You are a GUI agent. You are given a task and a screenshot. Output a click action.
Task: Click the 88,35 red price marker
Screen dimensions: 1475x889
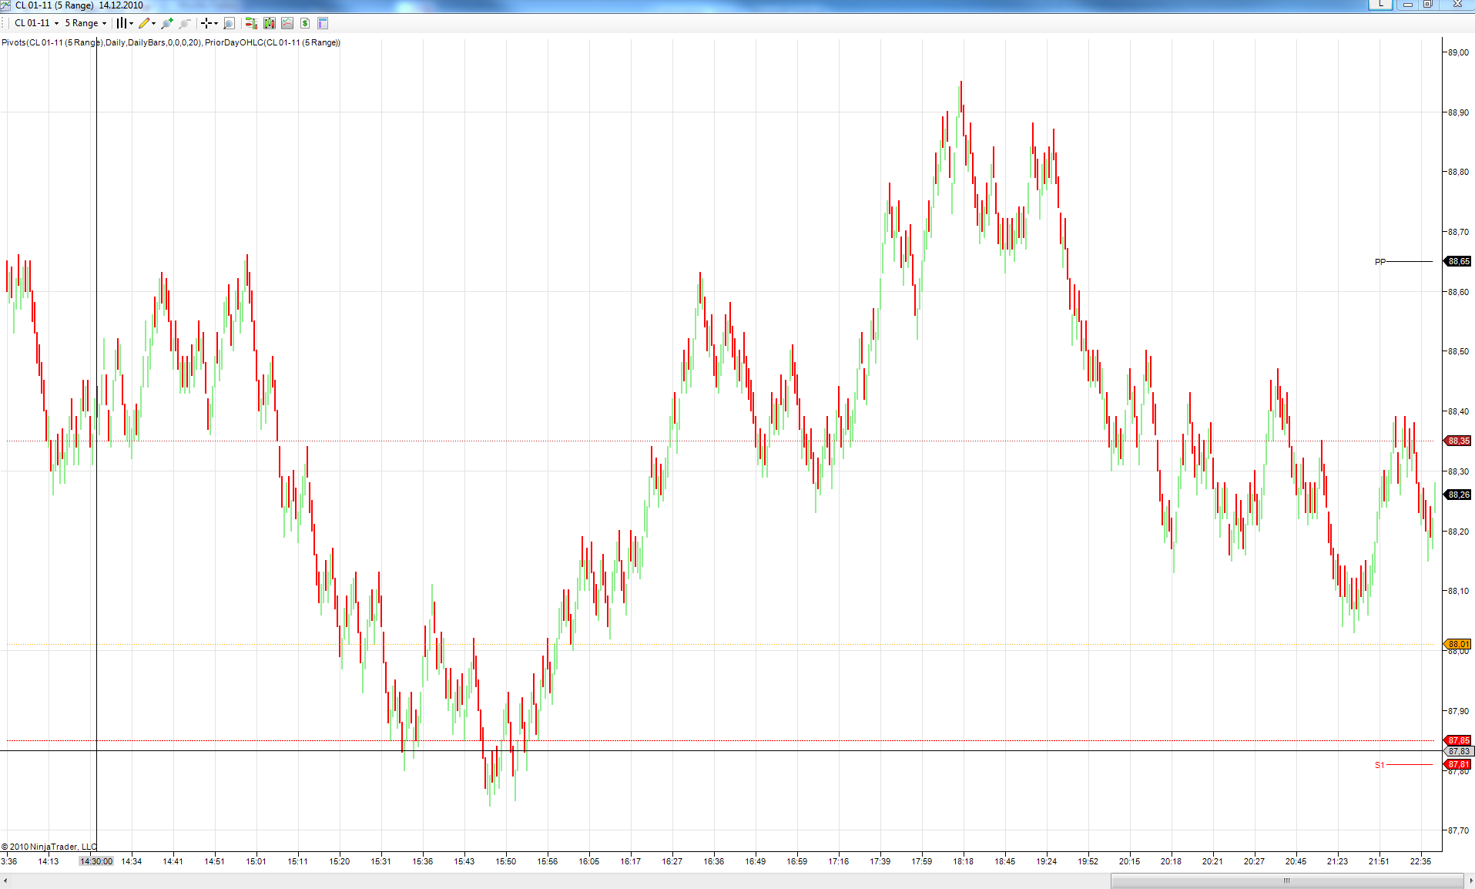point(1458,441)
